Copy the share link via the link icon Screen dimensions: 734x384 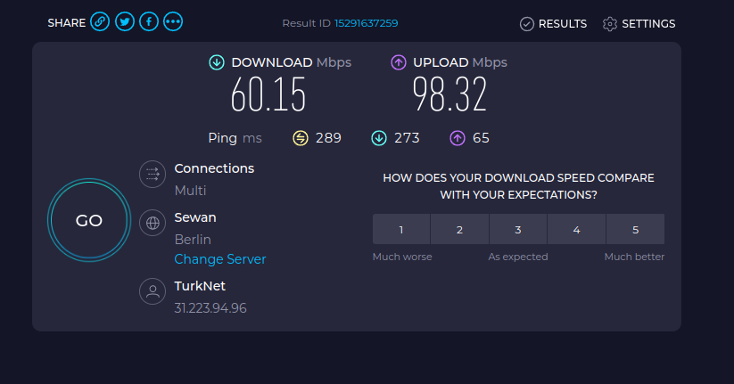coord(100,22)
